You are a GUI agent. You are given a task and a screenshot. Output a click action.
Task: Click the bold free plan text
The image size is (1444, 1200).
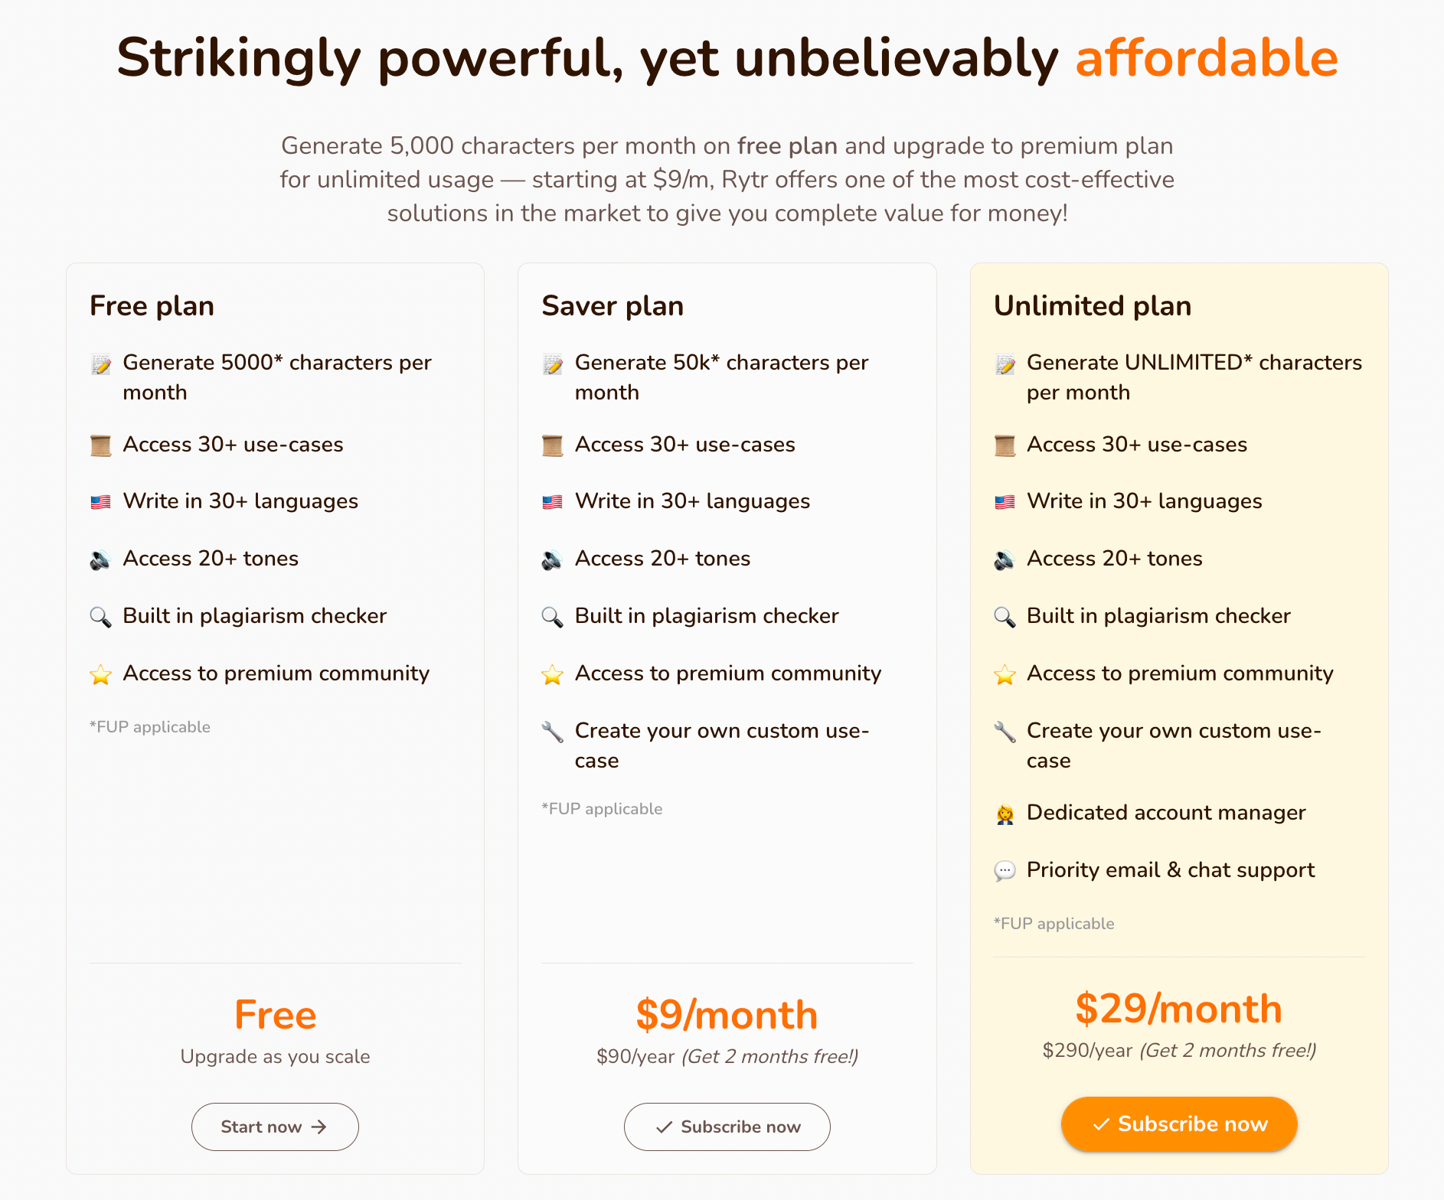(787, 145)
